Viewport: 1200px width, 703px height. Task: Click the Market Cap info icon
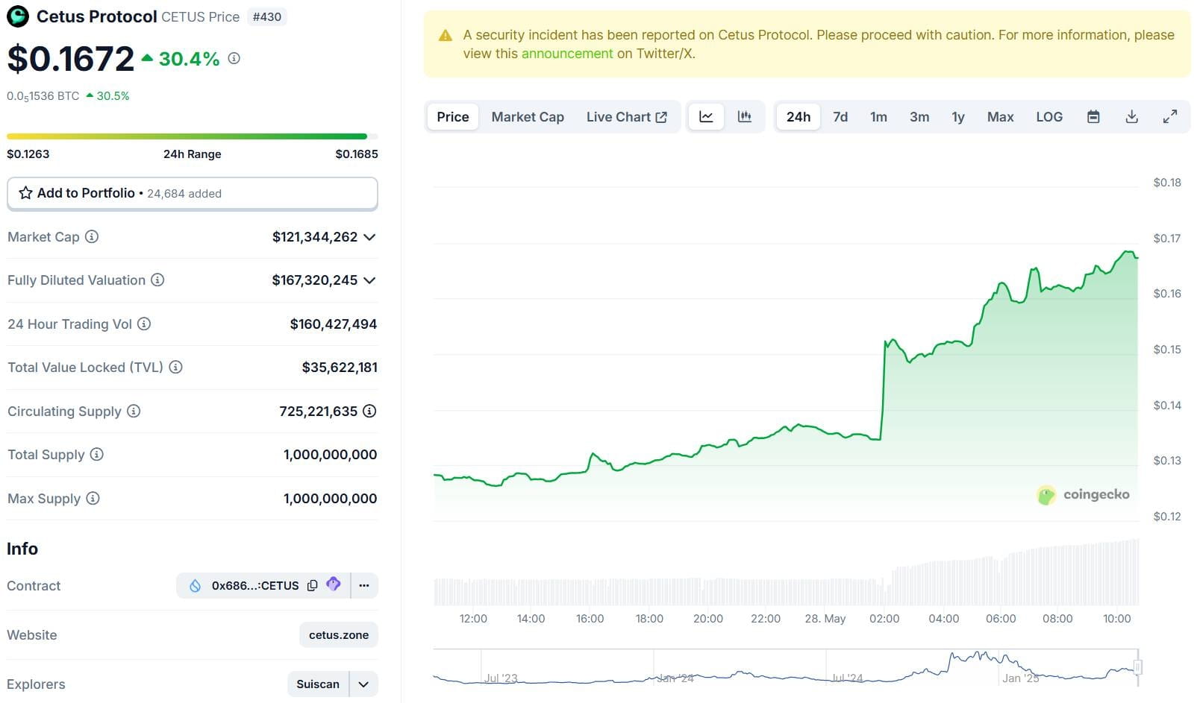(x=92, y=237)
